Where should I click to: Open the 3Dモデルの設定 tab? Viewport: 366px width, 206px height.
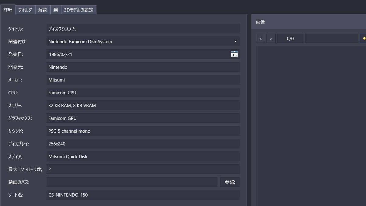pos(79,10)
